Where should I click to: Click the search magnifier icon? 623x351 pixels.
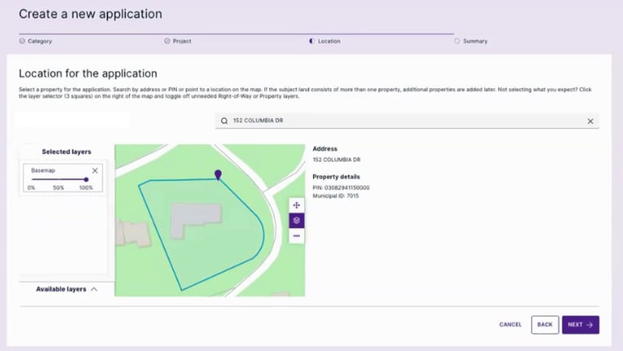coord(225,121)
